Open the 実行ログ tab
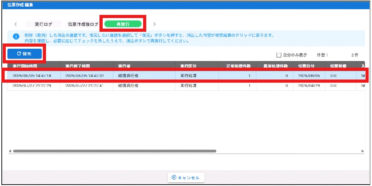 point(44,24)
